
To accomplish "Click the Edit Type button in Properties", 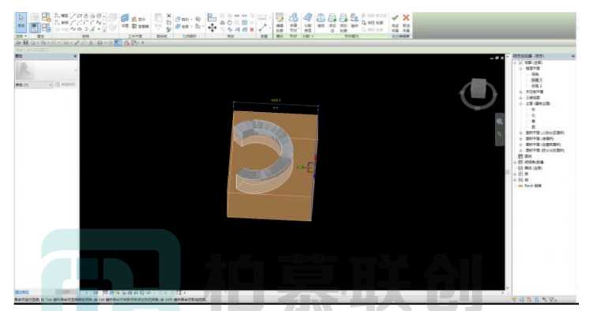I will coord(66,84).
